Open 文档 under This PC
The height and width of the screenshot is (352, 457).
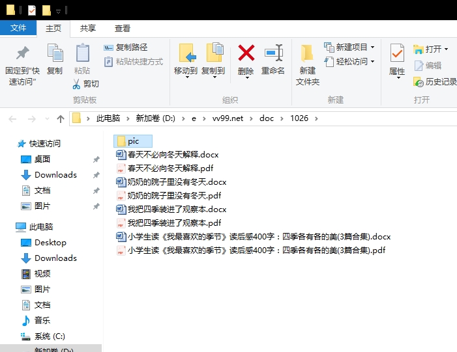click(x=36, y=305)
